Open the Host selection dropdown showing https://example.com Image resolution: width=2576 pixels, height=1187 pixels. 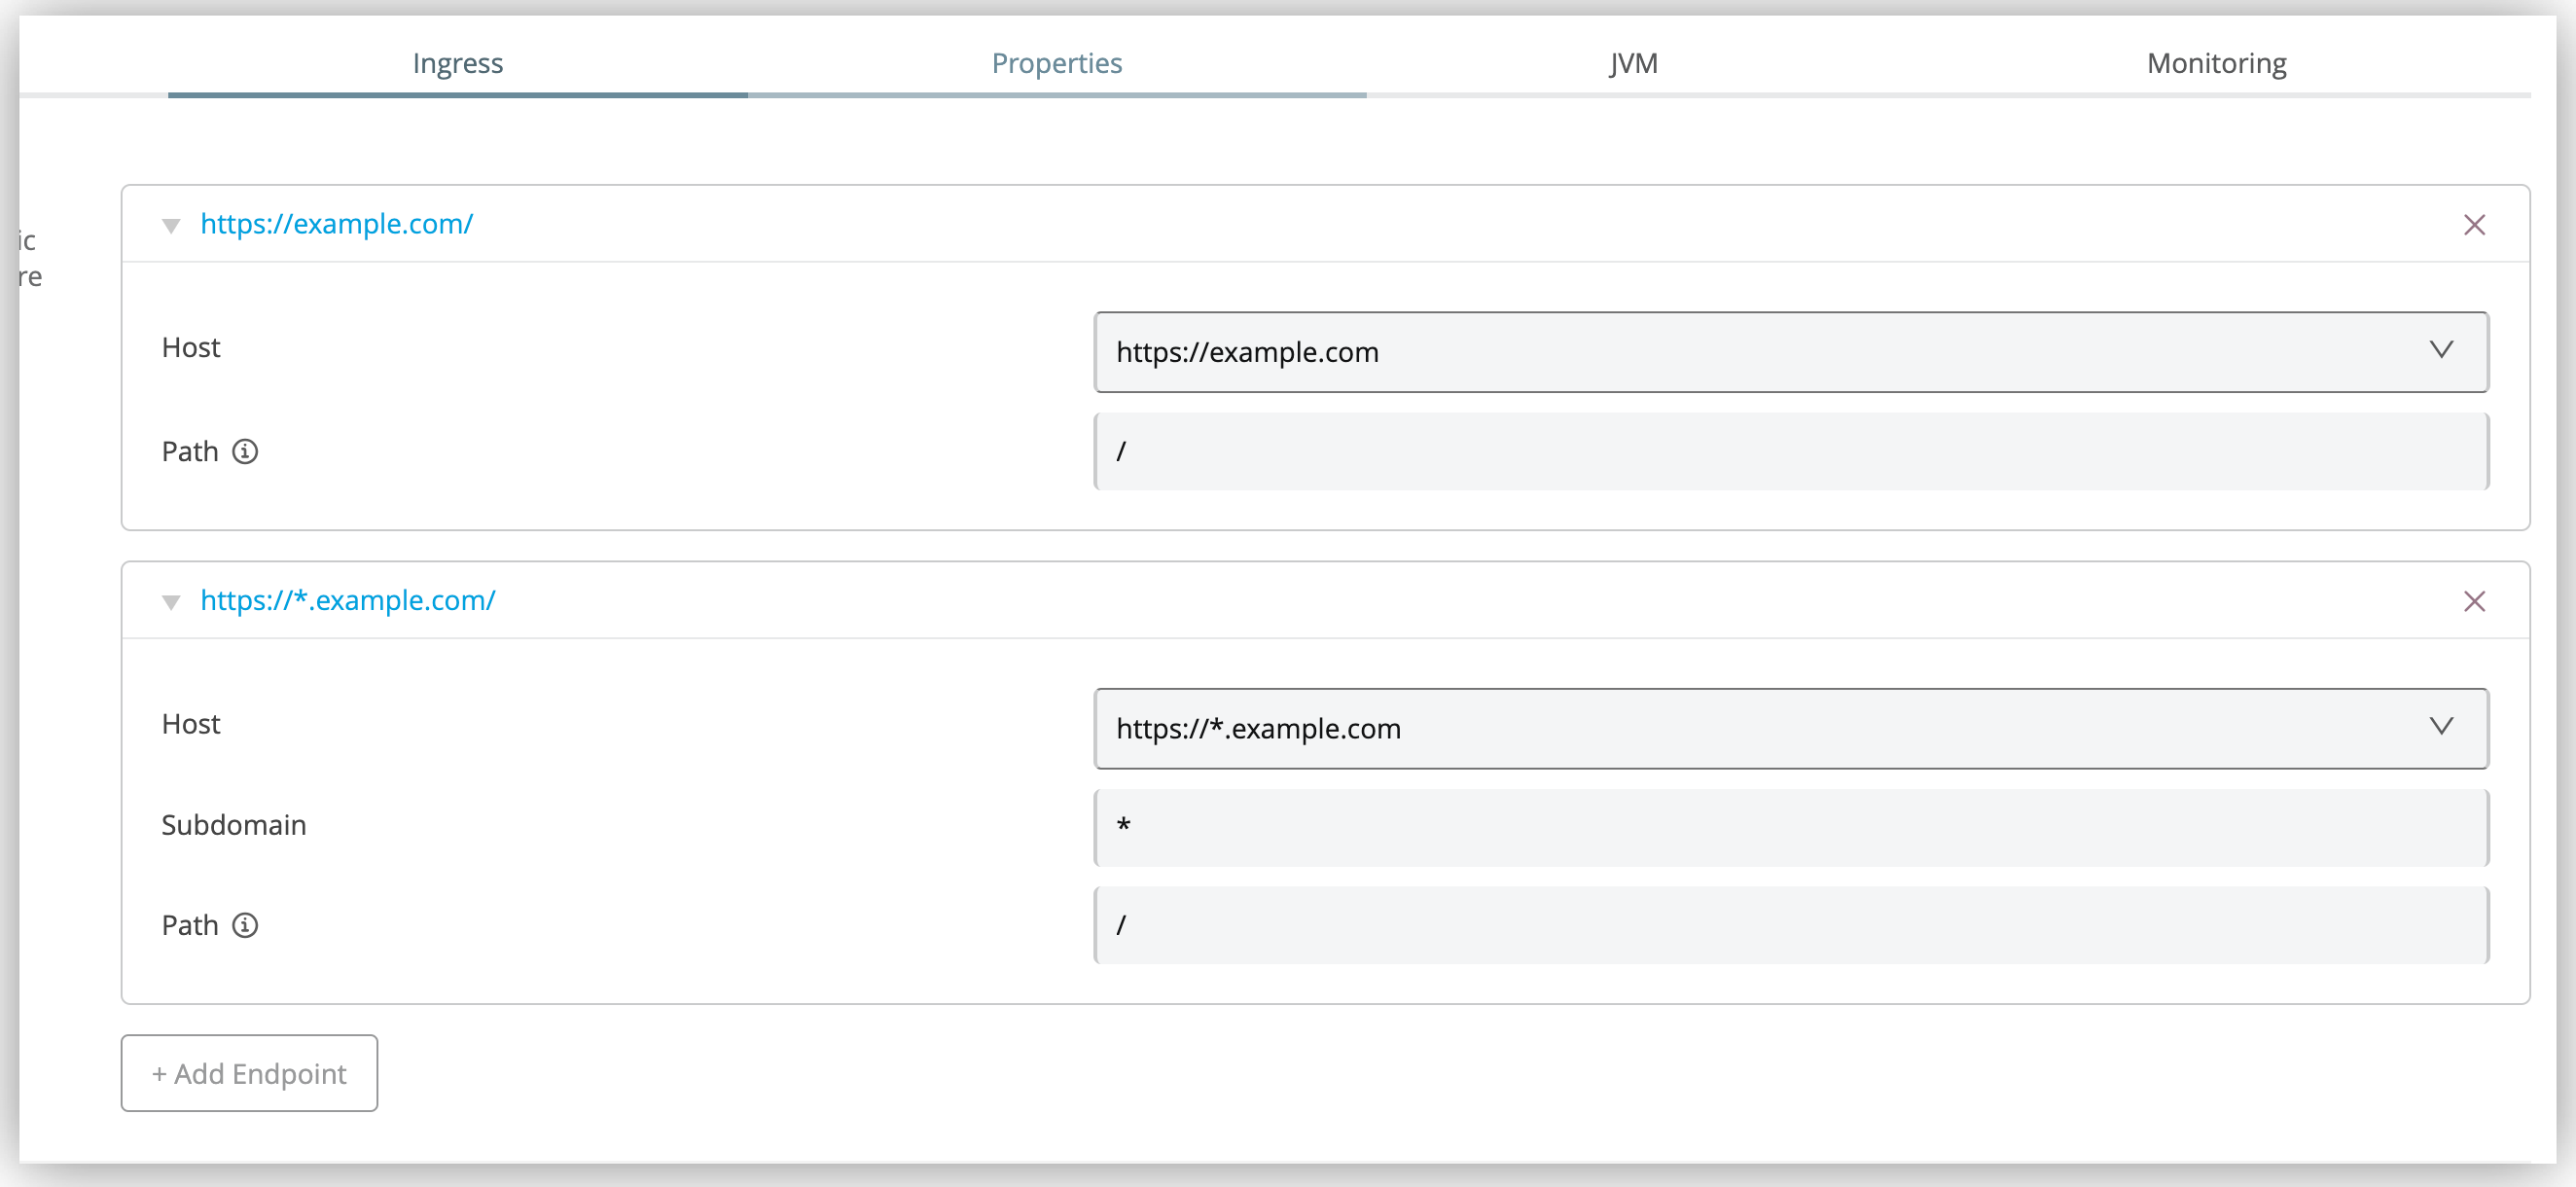click(1790, 352)
